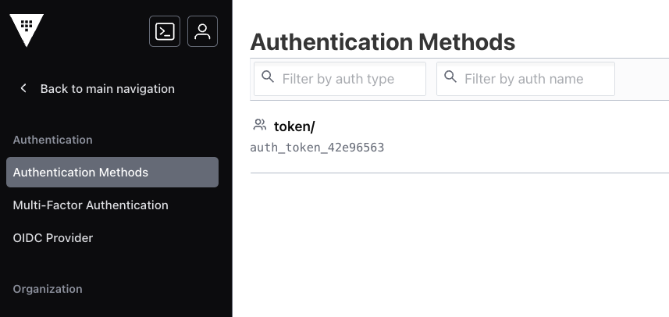Click the auth type search magnifier icon
Viewport: 669px width, 317px height.
(268, 77)
